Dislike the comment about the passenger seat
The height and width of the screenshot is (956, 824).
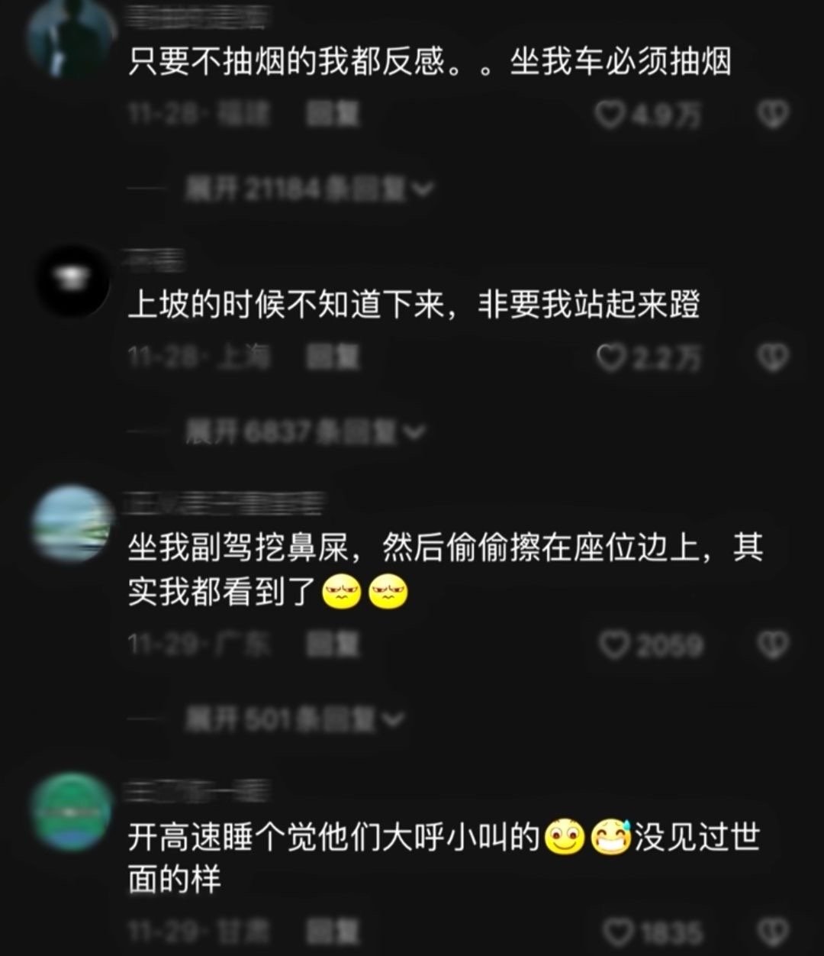pyautogui.click(x=772, y=646)
